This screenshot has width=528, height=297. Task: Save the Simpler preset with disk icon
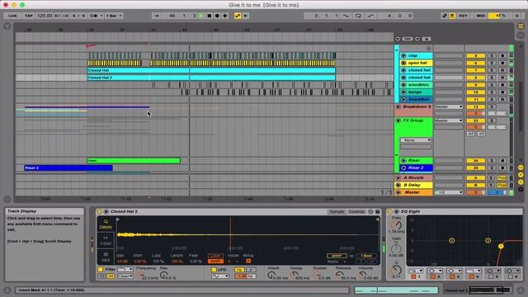coord(378,212)
